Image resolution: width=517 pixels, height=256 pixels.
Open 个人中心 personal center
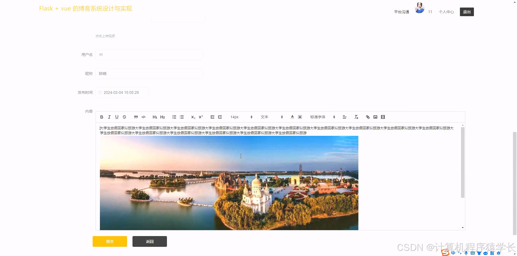click(446, 12)
